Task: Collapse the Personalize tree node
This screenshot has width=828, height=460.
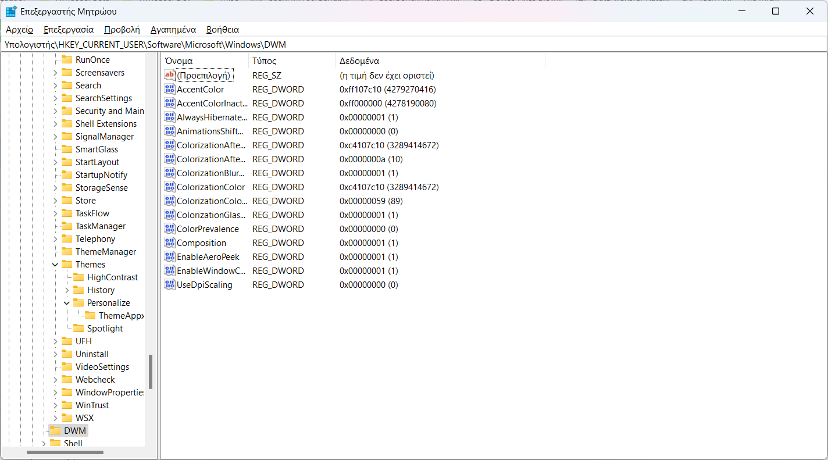Action: pos(67,303)
